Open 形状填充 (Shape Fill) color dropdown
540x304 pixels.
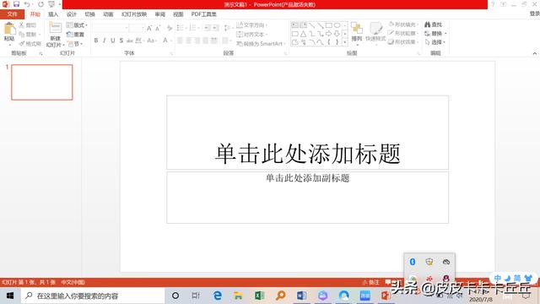pos(403,24)
